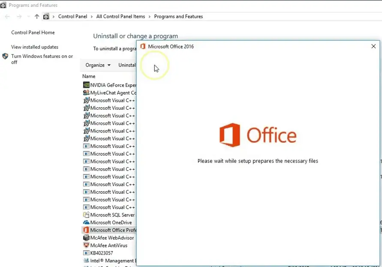Expand chevron after All Control Panel Items
Image resolution: width=382 pixels, height=267 pixels.
click(x=149, y=17)
